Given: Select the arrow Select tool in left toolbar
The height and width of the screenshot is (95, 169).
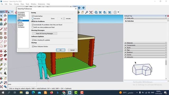Looking at the screenshot, I should point(1,16).
